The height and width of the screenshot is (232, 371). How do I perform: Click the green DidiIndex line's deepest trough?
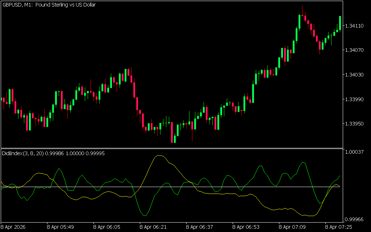145,216
